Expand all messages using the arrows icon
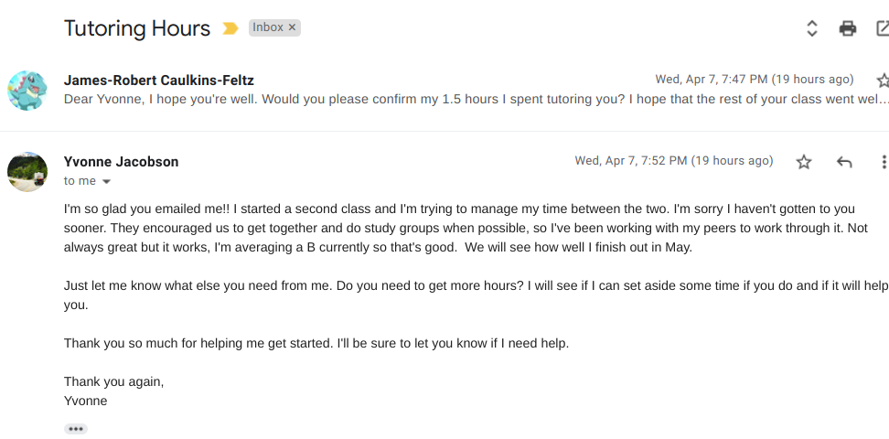 pos(811,28)
